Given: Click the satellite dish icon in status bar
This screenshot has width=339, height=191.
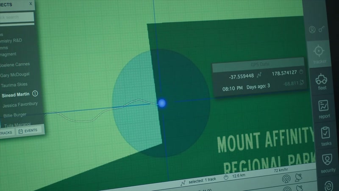Looking at the screenshot, I should pos(299,177).
